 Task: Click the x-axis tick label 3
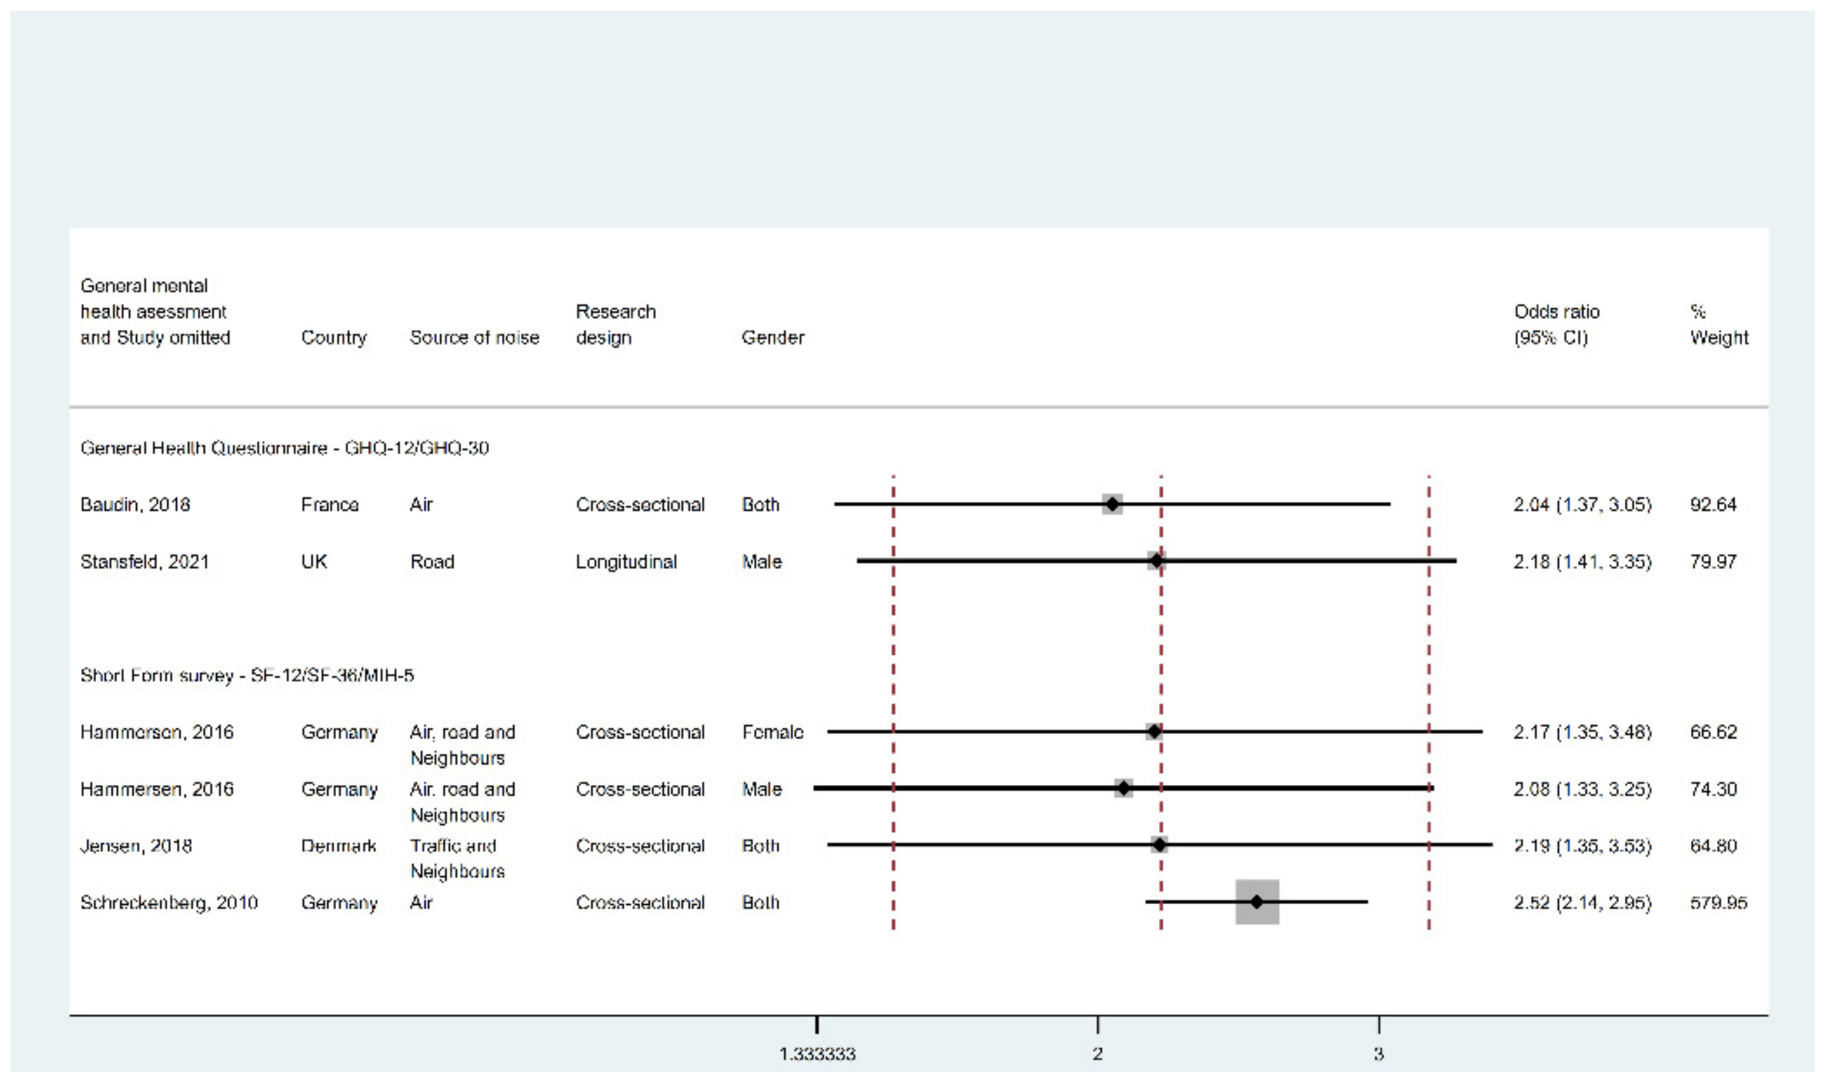pyautogui.click(x=1379, y=1054)
